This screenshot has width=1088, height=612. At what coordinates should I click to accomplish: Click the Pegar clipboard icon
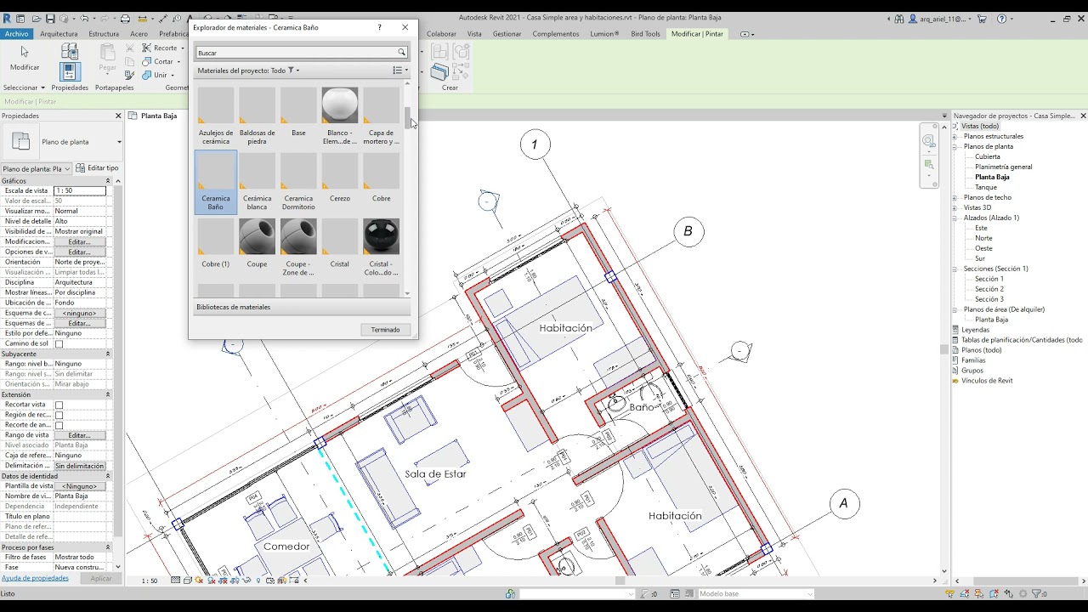pyautogui.click(x=107, y=54)
